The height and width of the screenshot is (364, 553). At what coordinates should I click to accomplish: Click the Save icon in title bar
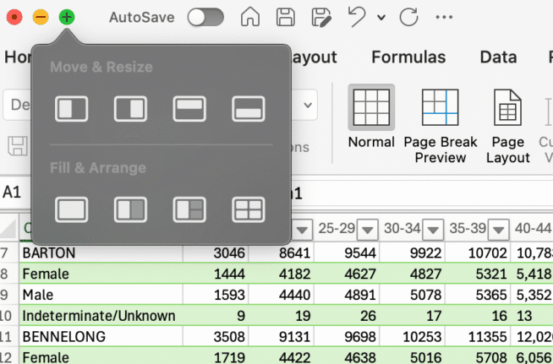click(x=286, y=17)
